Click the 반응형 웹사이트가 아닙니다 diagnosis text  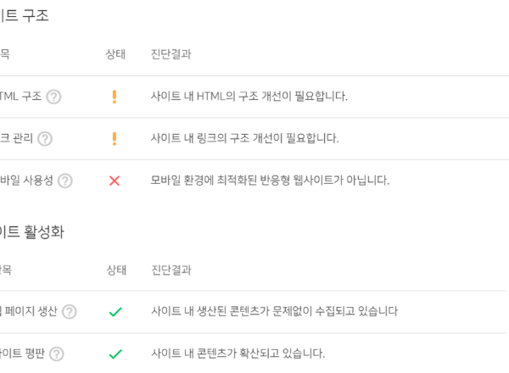(x=270, y=181)
